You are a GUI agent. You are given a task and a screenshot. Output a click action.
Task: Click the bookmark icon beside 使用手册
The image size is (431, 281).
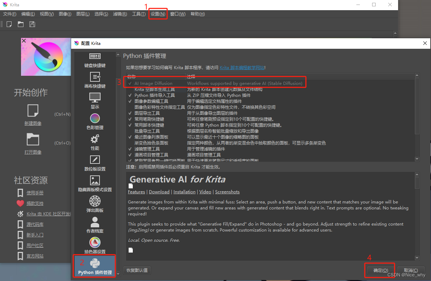point(20,193)
